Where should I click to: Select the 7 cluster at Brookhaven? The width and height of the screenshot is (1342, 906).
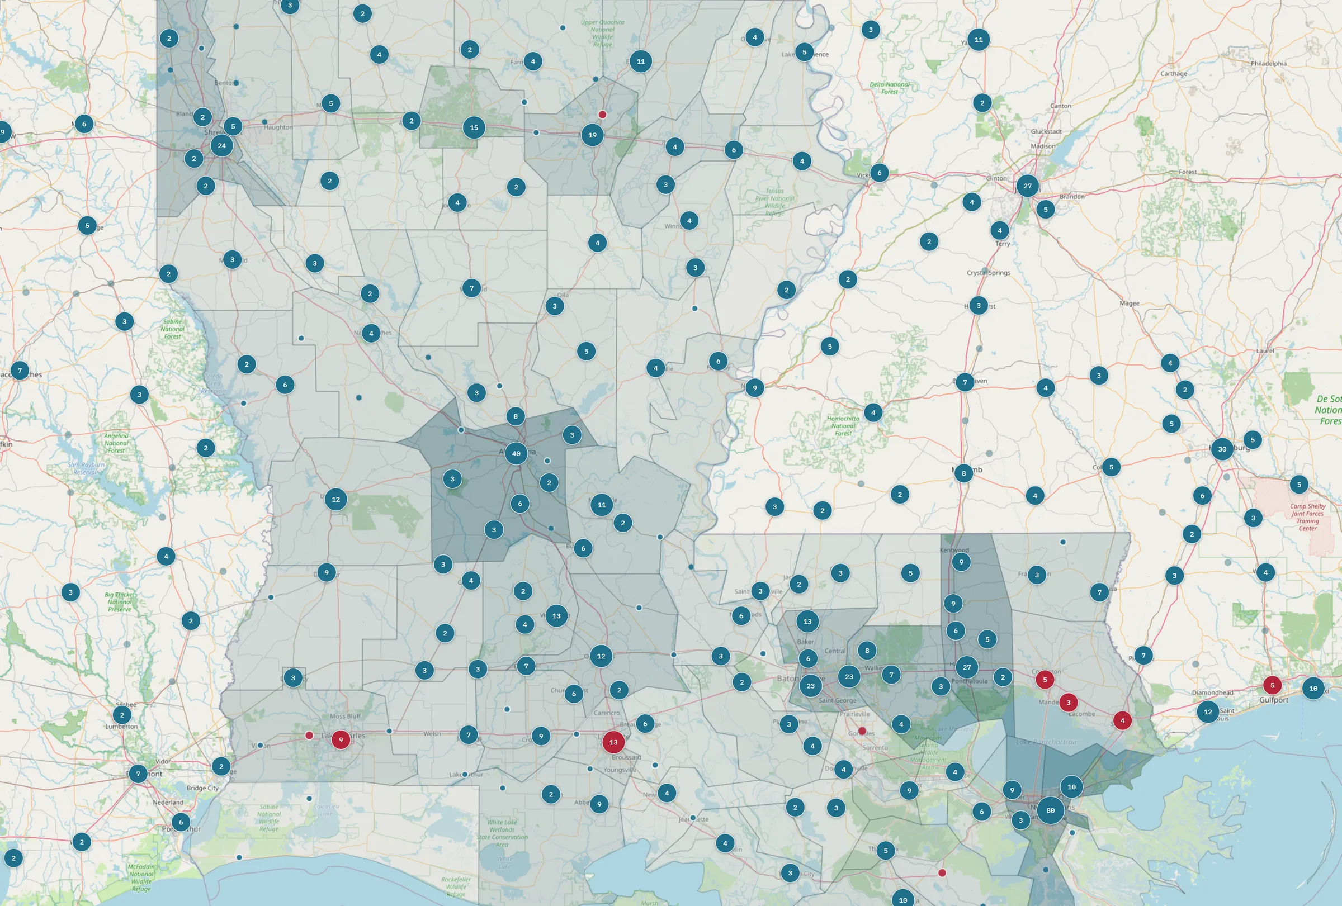point(965,382)
